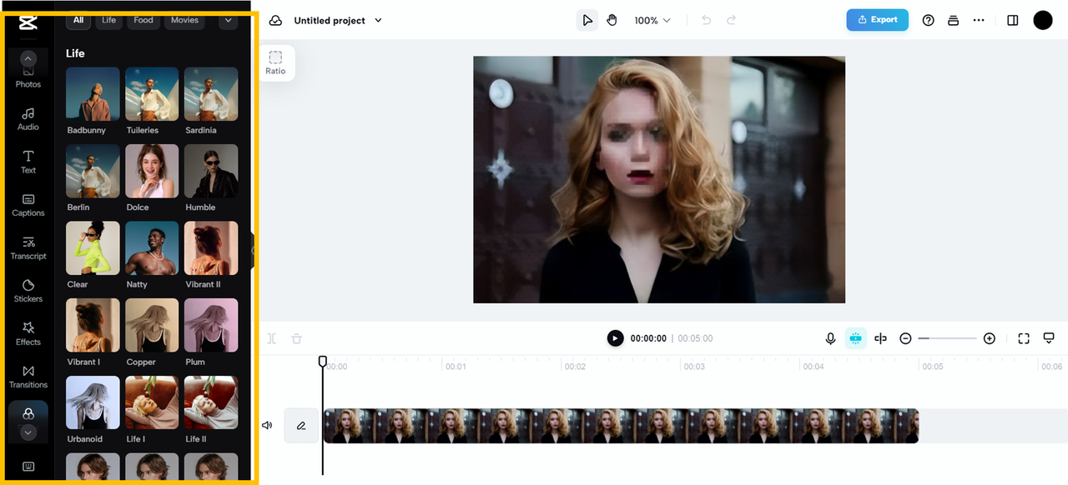This screenshot has width=1068, height=485.
Task: Redo the last action
Action: pos(732,20)
